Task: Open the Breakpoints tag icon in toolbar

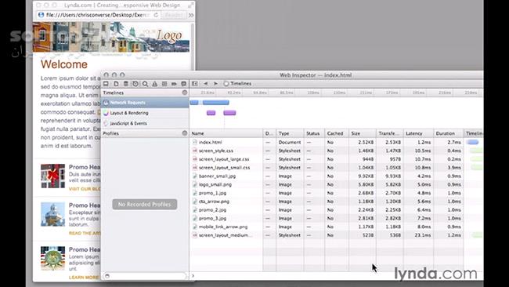Action: click(174, 84)
